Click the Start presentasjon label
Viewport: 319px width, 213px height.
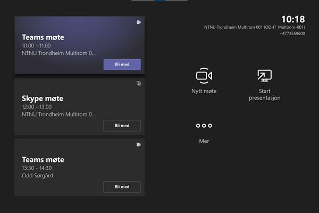[x=264, y=94]
